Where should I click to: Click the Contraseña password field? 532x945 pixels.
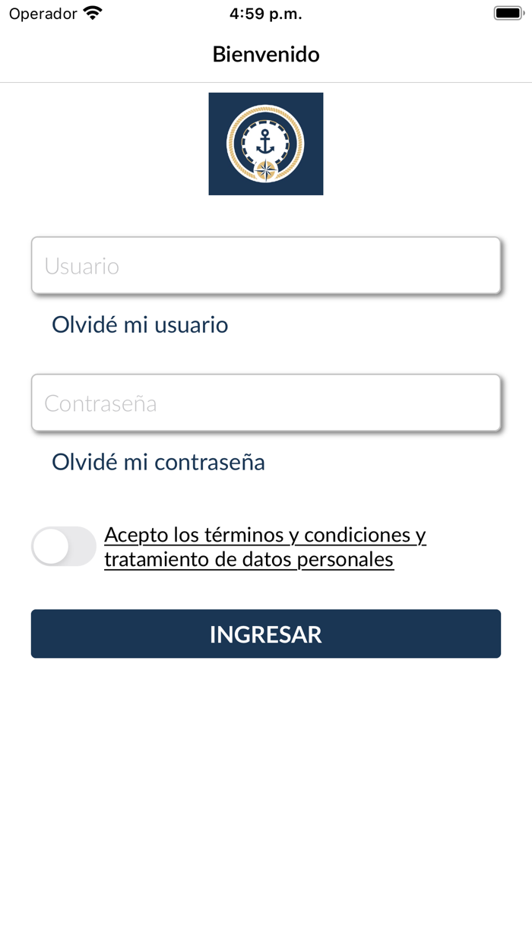click(265, 403)
